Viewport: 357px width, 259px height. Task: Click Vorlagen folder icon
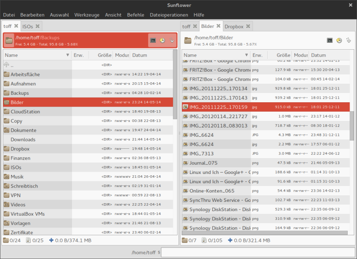click(7, 223)
